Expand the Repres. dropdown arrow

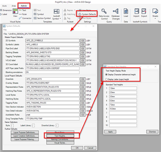pos(75,10)
